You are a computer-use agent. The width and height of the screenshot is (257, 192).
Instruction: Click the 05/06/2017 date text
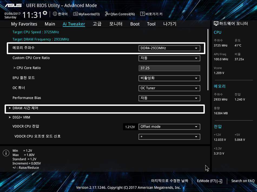[12, 13]
